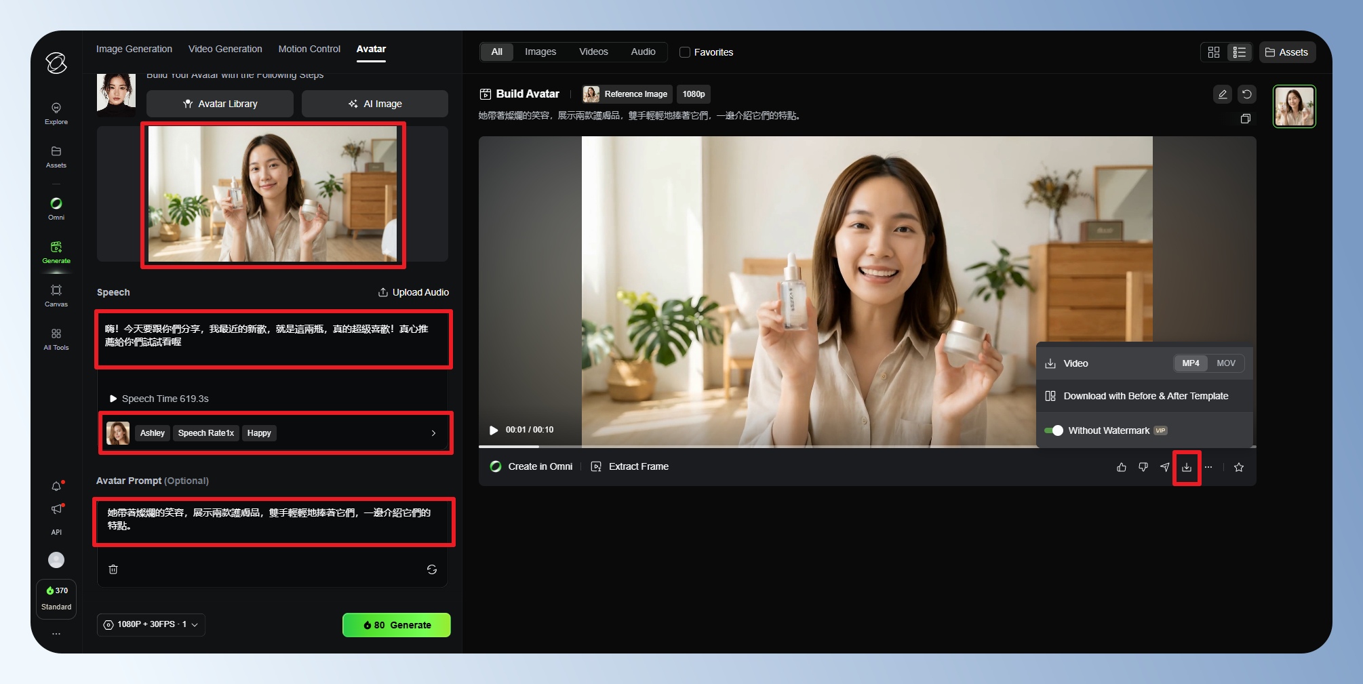The image size is (1363, 684).
Task: Switch to grid view layout
Action: [1214, 52]
